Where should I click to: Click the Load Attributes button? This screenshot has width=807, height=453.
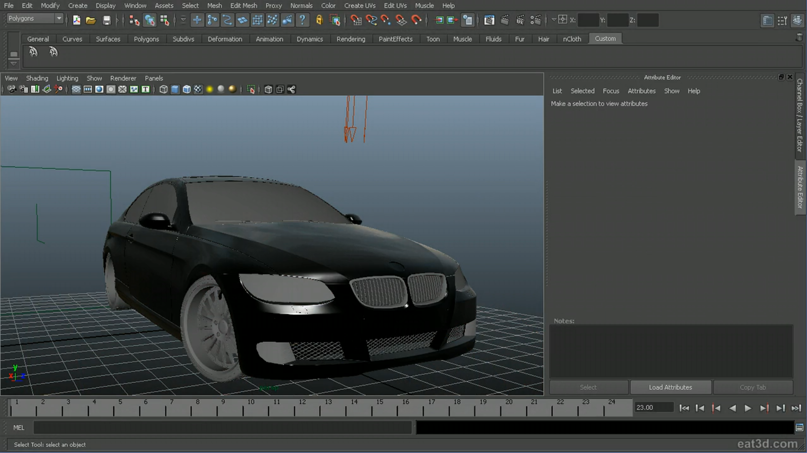670,387
